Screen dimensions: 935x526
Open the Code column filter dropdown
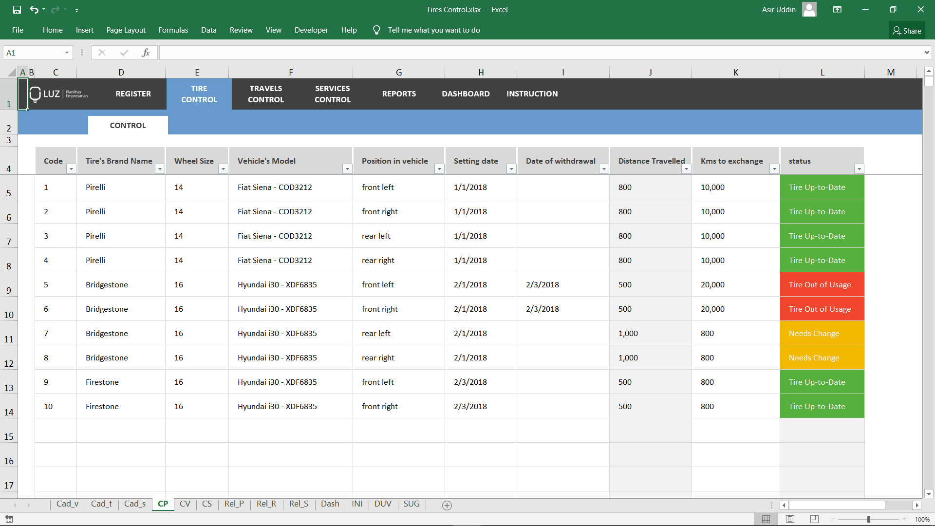(x=71, y=169)
